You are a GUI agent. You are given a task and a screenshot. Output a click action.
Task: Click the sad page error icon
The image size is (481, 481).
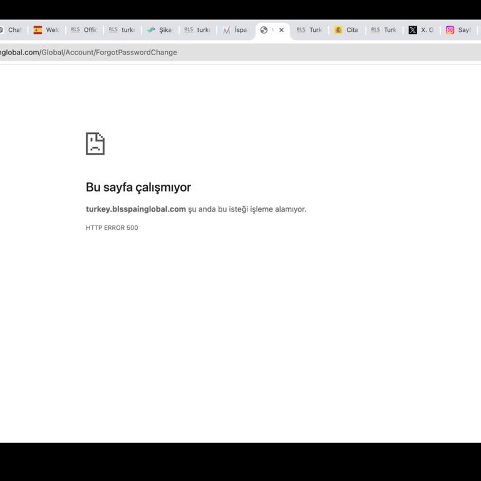(x=95, y=143)
